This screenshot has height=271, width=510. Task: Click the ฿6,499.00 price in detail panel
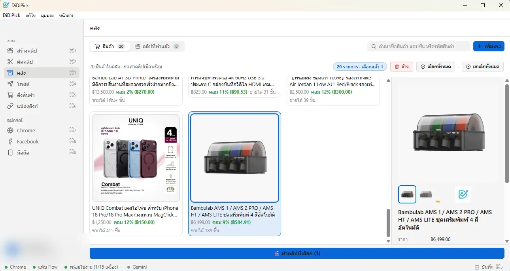[x=440, y=239]
